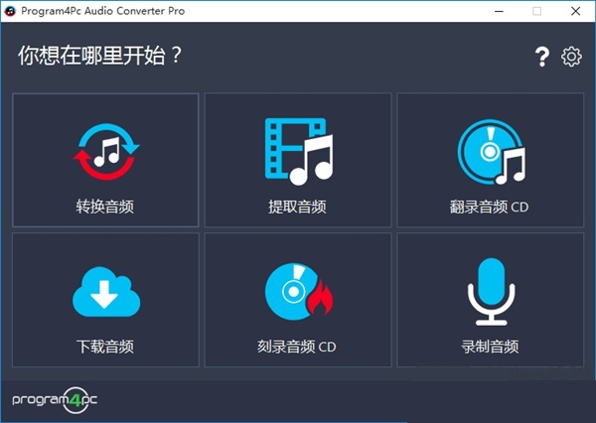Minimize the Audio Converter Pro window

499,11
